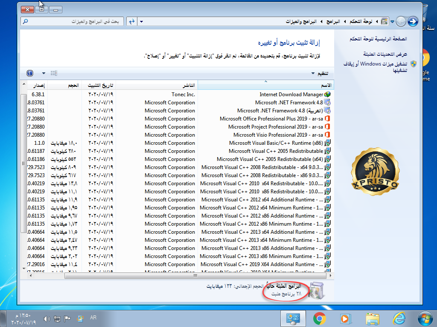Click the refresh button beside address bar

coord(131,21)
